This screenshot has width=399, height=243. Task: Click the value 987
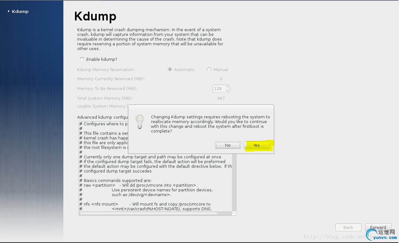point(221,98)
